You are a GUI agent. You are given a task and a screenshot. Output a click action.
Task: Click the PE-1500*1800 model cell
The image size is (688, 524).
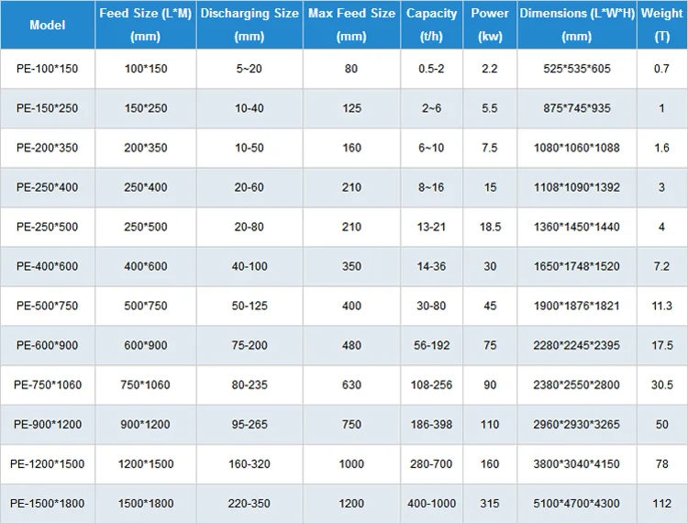click(48, 504)
